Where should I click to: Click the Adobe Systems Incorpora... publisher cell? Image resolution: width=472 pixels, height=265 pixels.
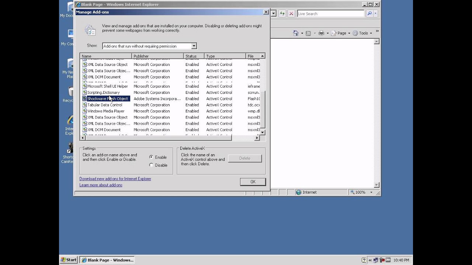pos(157,99)
